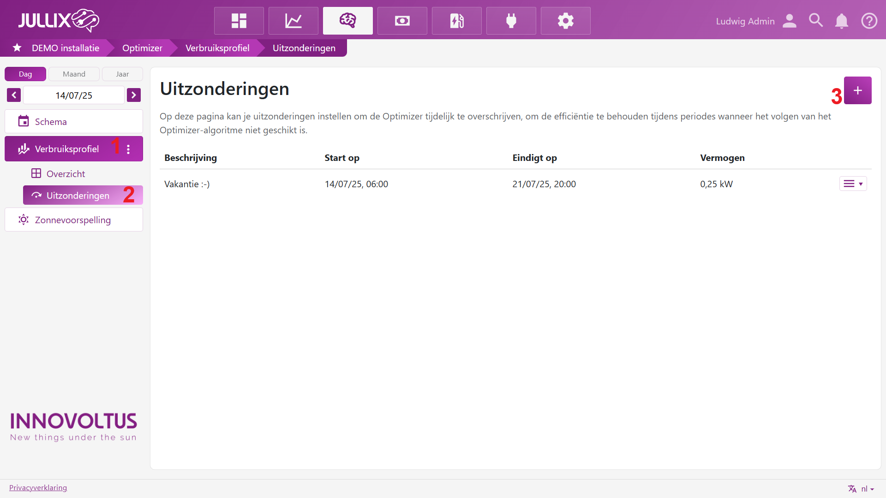
Task: Open the settings gear icon
Action: pyautogui.click(x=565, y=21)
